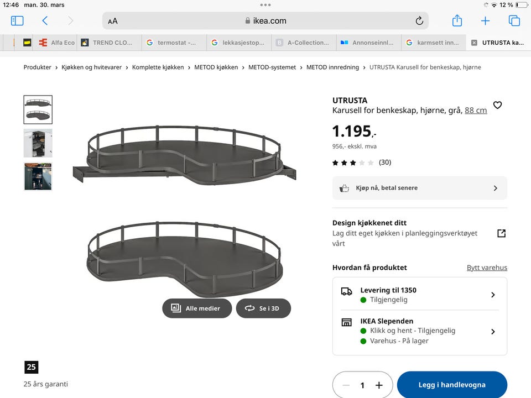Open Produkter breadcrumb link

click(x=37, y=67)
